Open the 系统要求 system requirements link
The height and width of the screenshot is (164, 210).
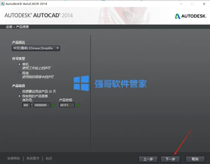33,158
